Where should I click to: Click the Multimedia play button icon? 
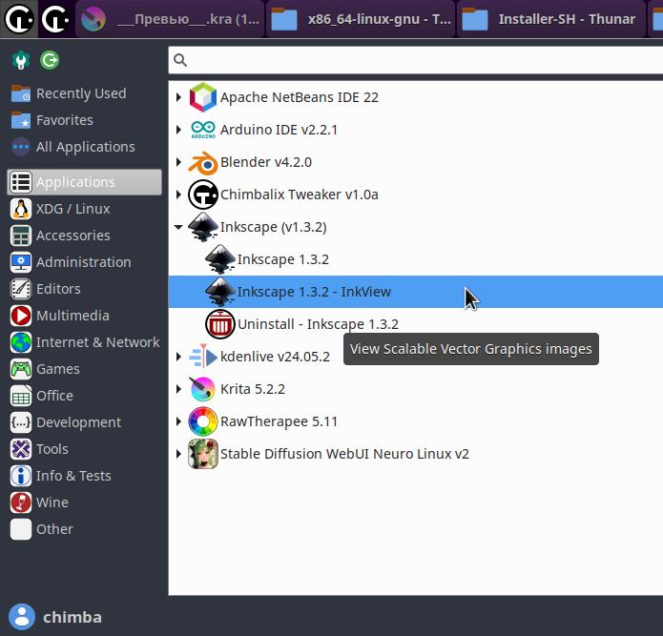pos(21,316)
